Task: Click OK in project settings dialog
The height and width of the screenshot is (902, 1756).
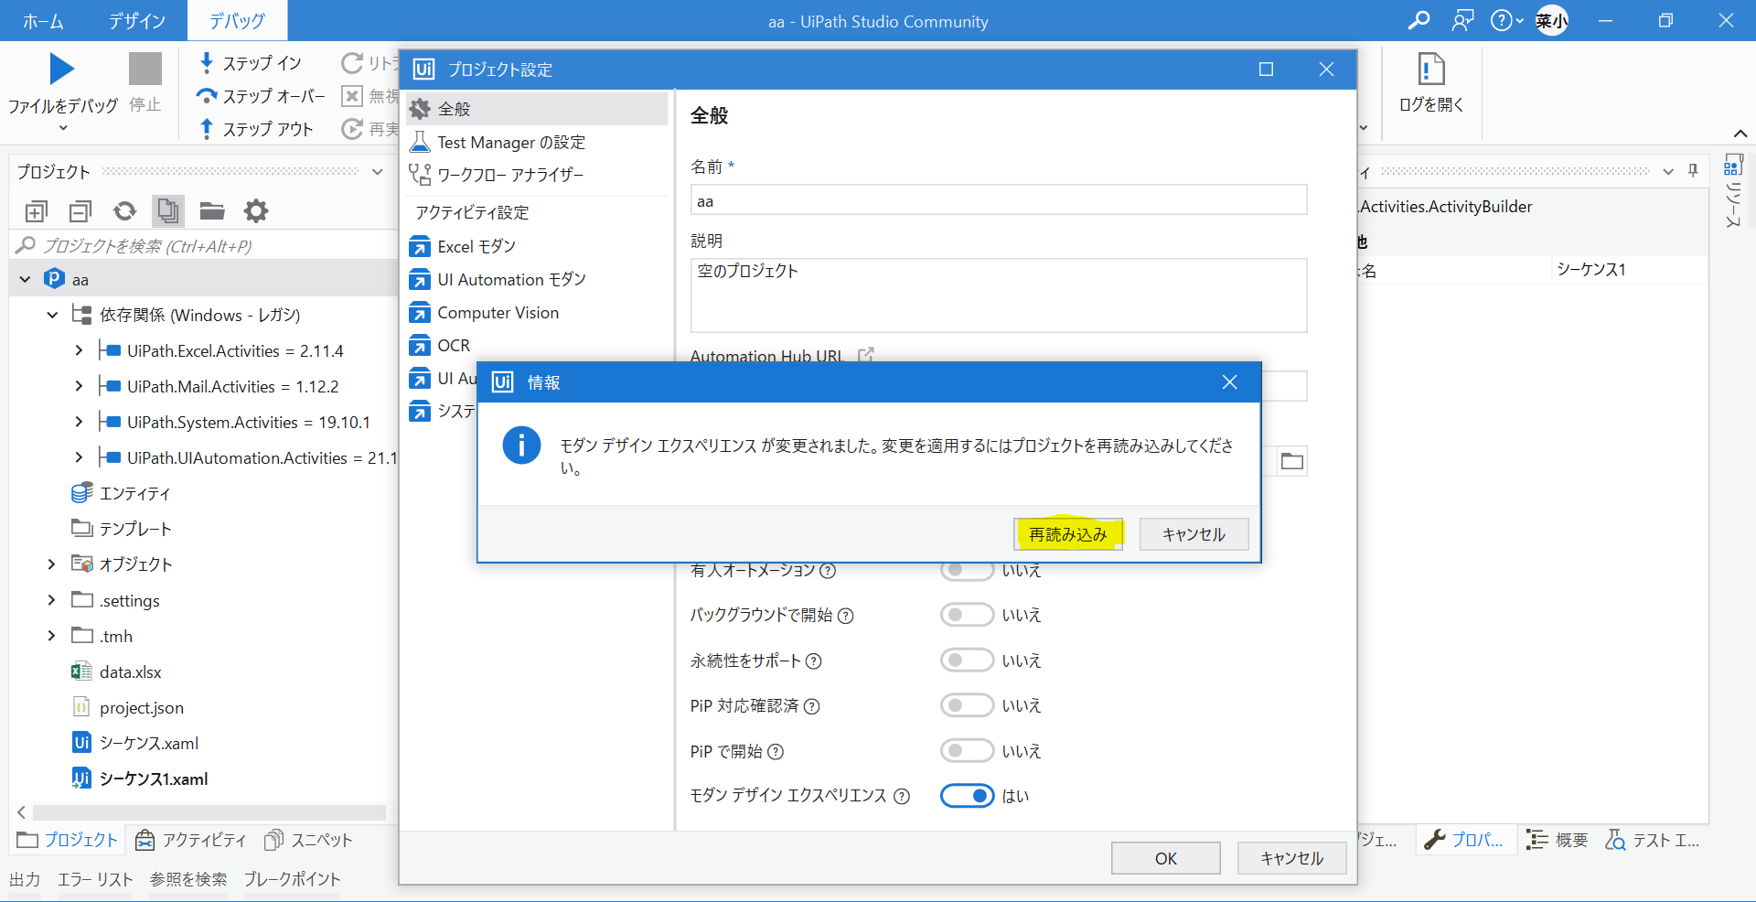Action: tap(1165, 858)
